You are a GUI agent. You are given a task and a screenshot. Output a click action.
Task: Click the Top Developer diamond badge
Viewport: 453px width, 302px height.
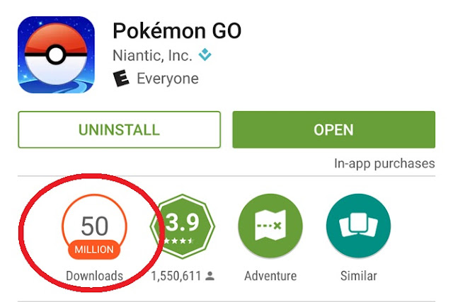click(205, 54)
